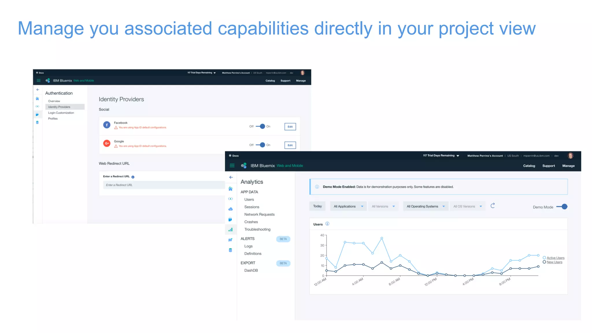Expand the All Operating Systems dropdown
The height and width of the screenshot is (333, 592).
click(425, 206)
